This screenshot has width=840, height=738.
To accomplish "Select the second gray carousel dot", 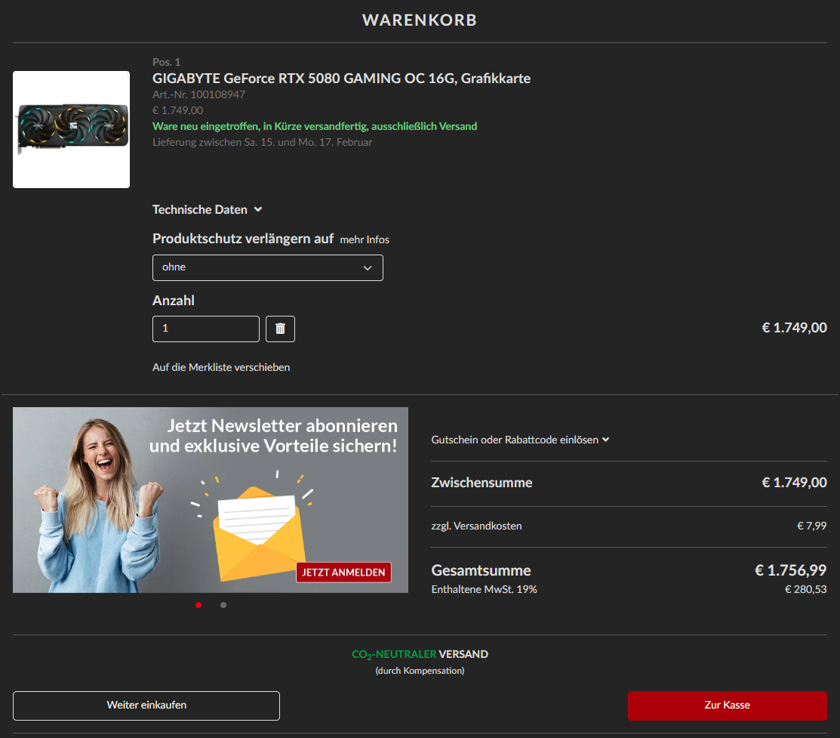I will 223,605.
